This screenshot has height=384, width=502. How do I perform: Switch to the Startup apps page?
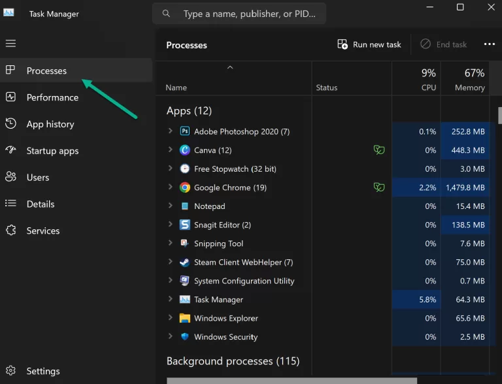tap(76, 150)
